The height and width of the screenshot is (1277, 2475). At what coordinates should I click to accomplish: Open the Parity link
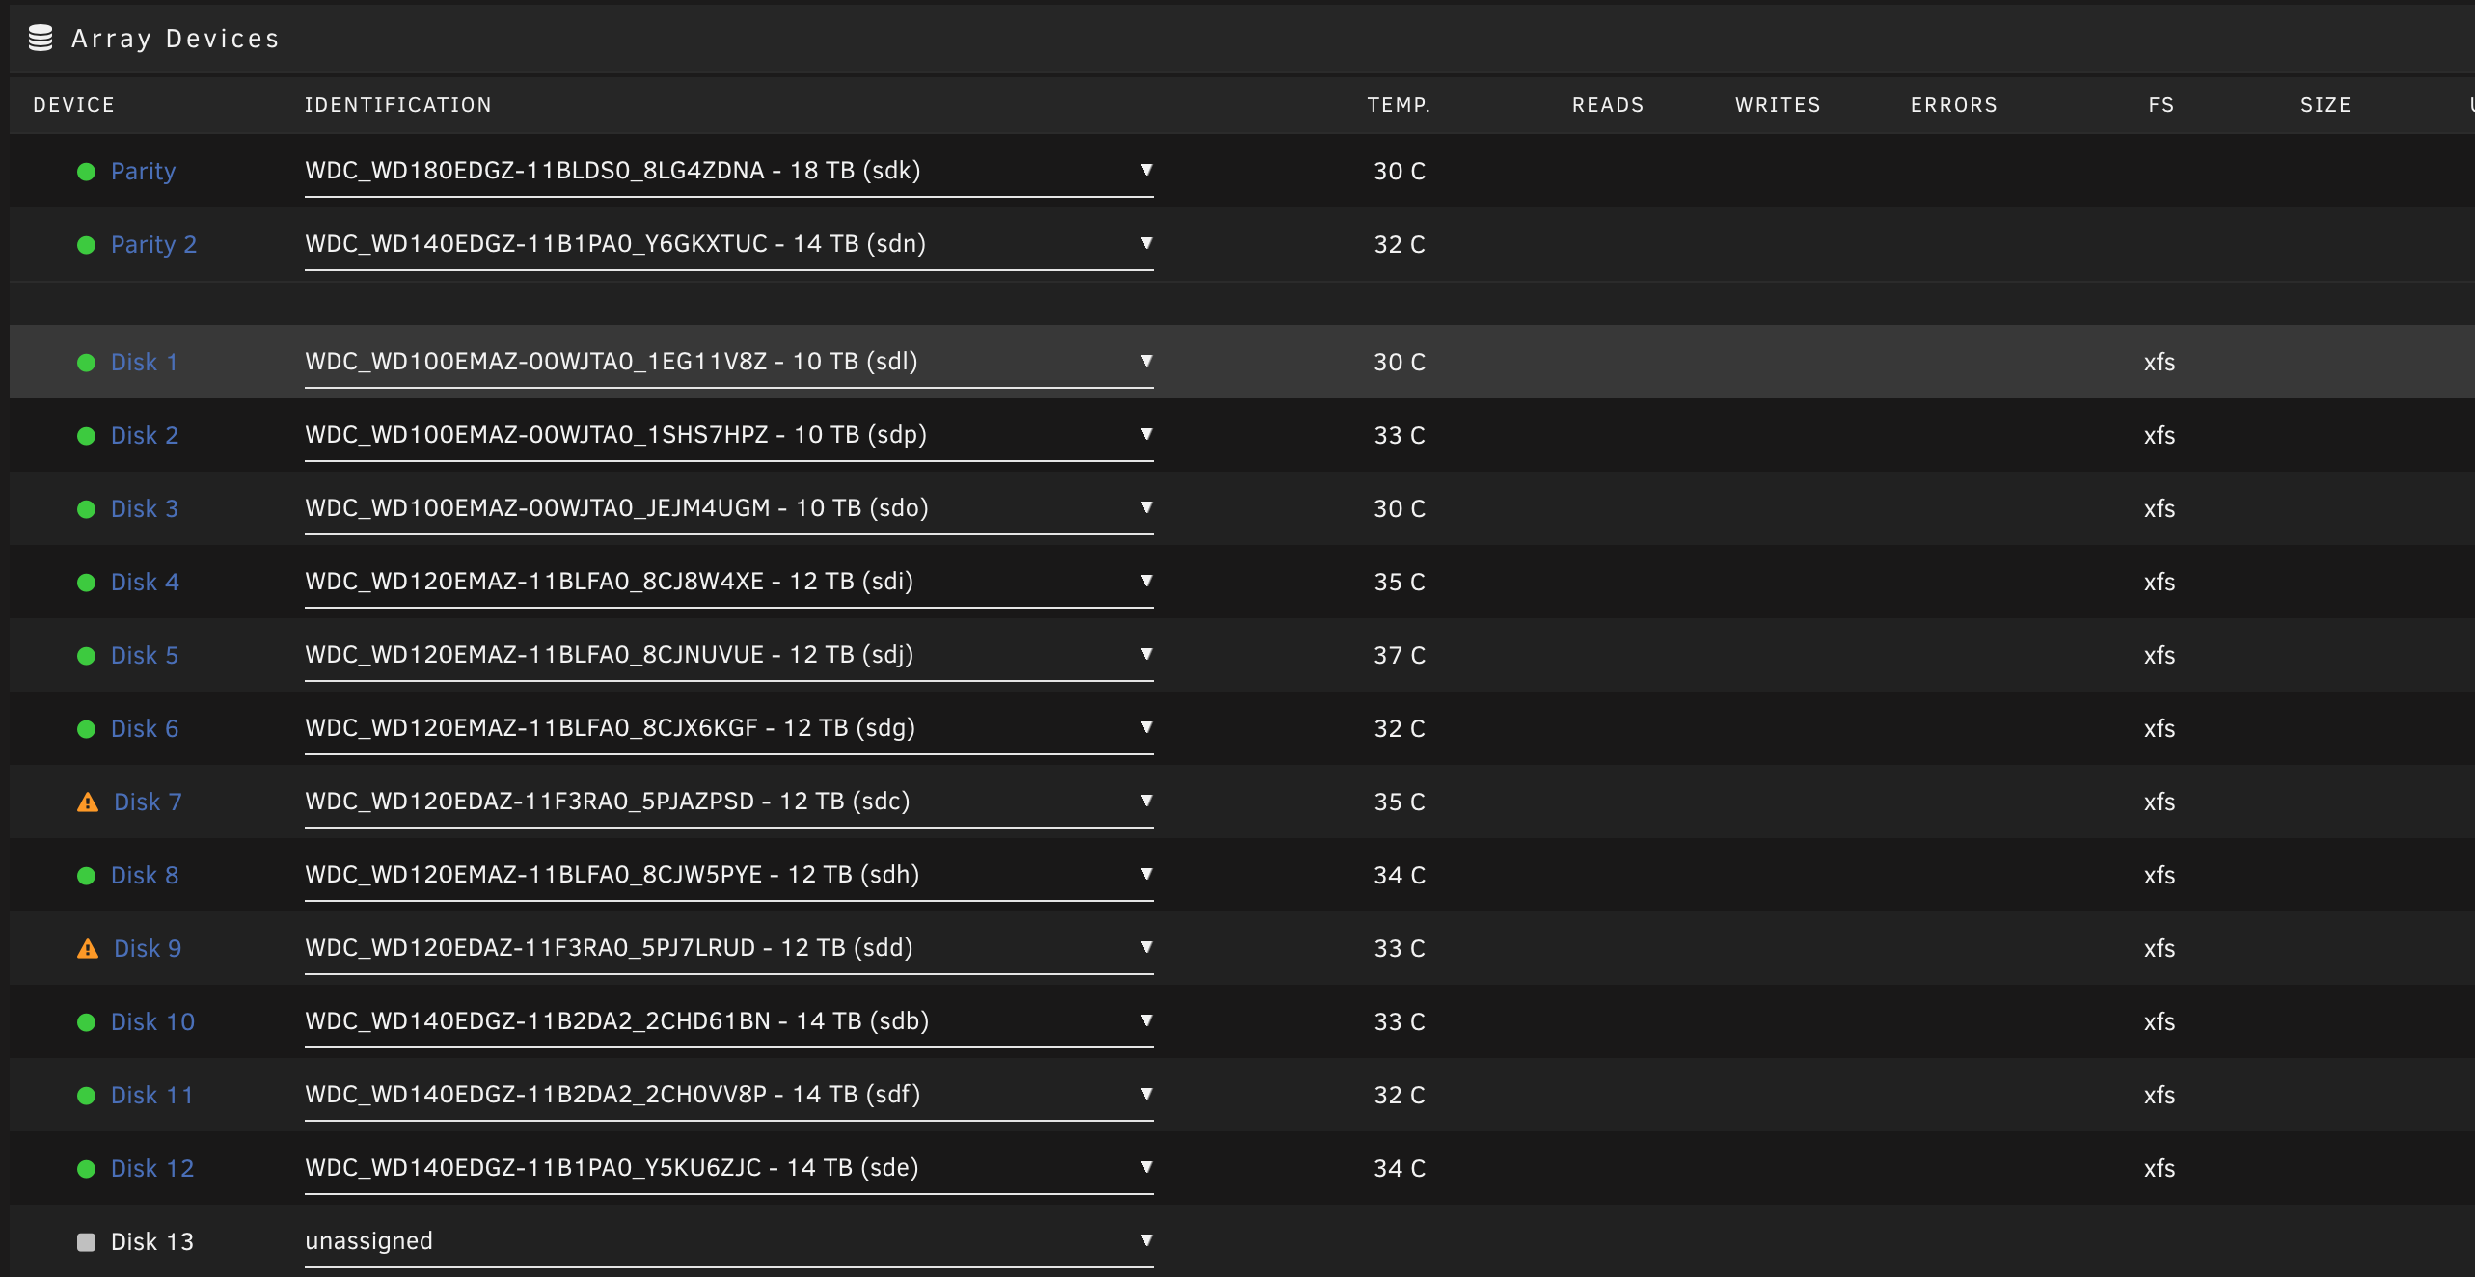tap(144, 172)
